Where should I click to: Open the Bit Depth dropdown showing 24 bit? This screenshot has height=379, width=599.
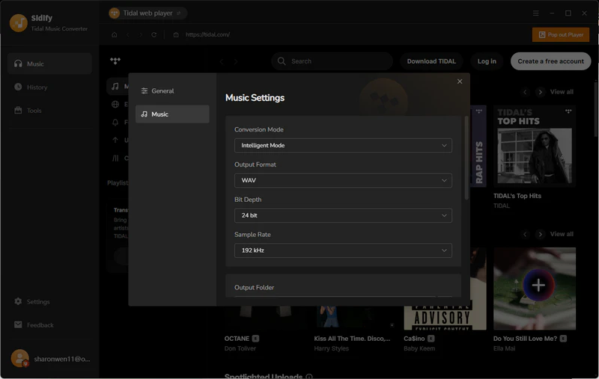[343, 215]
